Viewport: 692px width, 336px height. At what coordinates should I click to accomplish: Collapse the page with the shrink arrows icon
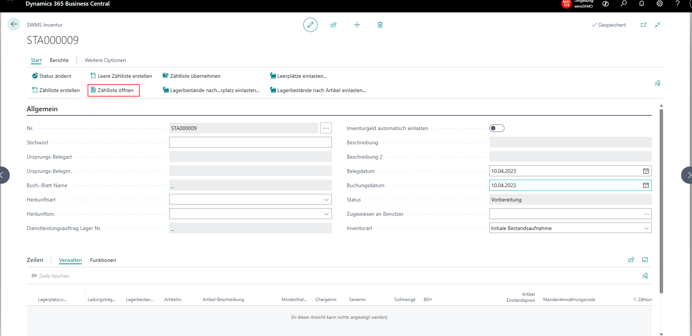point(657,25)
